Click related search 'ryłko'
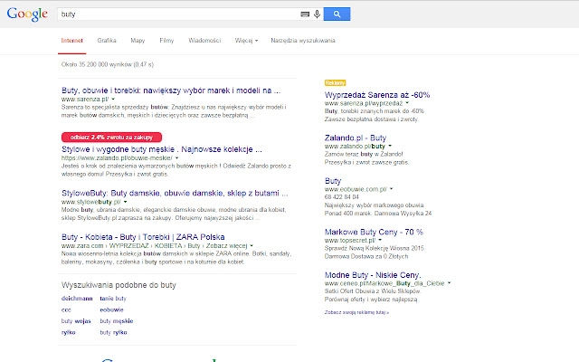 coord(69,332)
